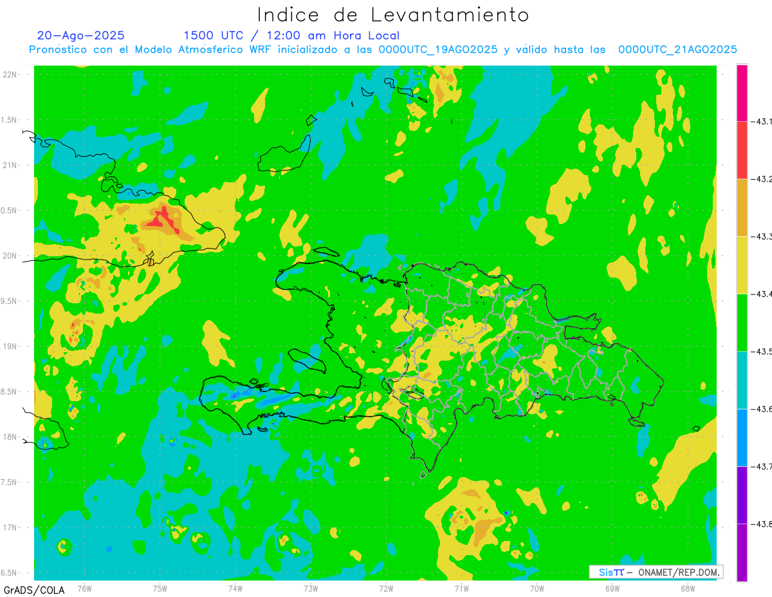
Task: Click the 76W longitude label
Action: (x=84, y=588)
